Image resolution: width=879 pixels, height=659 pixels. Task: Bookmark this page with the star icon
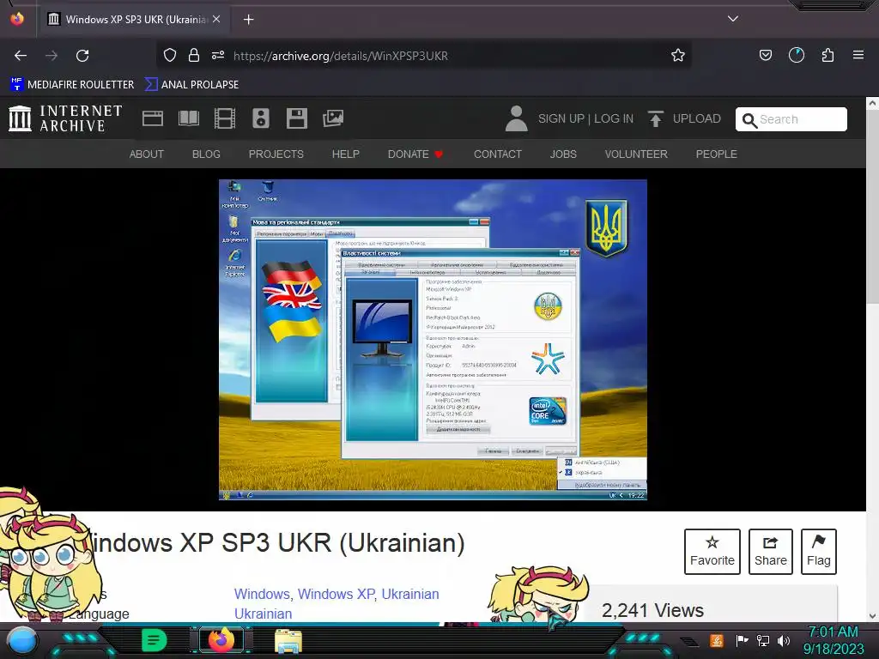pos(678,56)
